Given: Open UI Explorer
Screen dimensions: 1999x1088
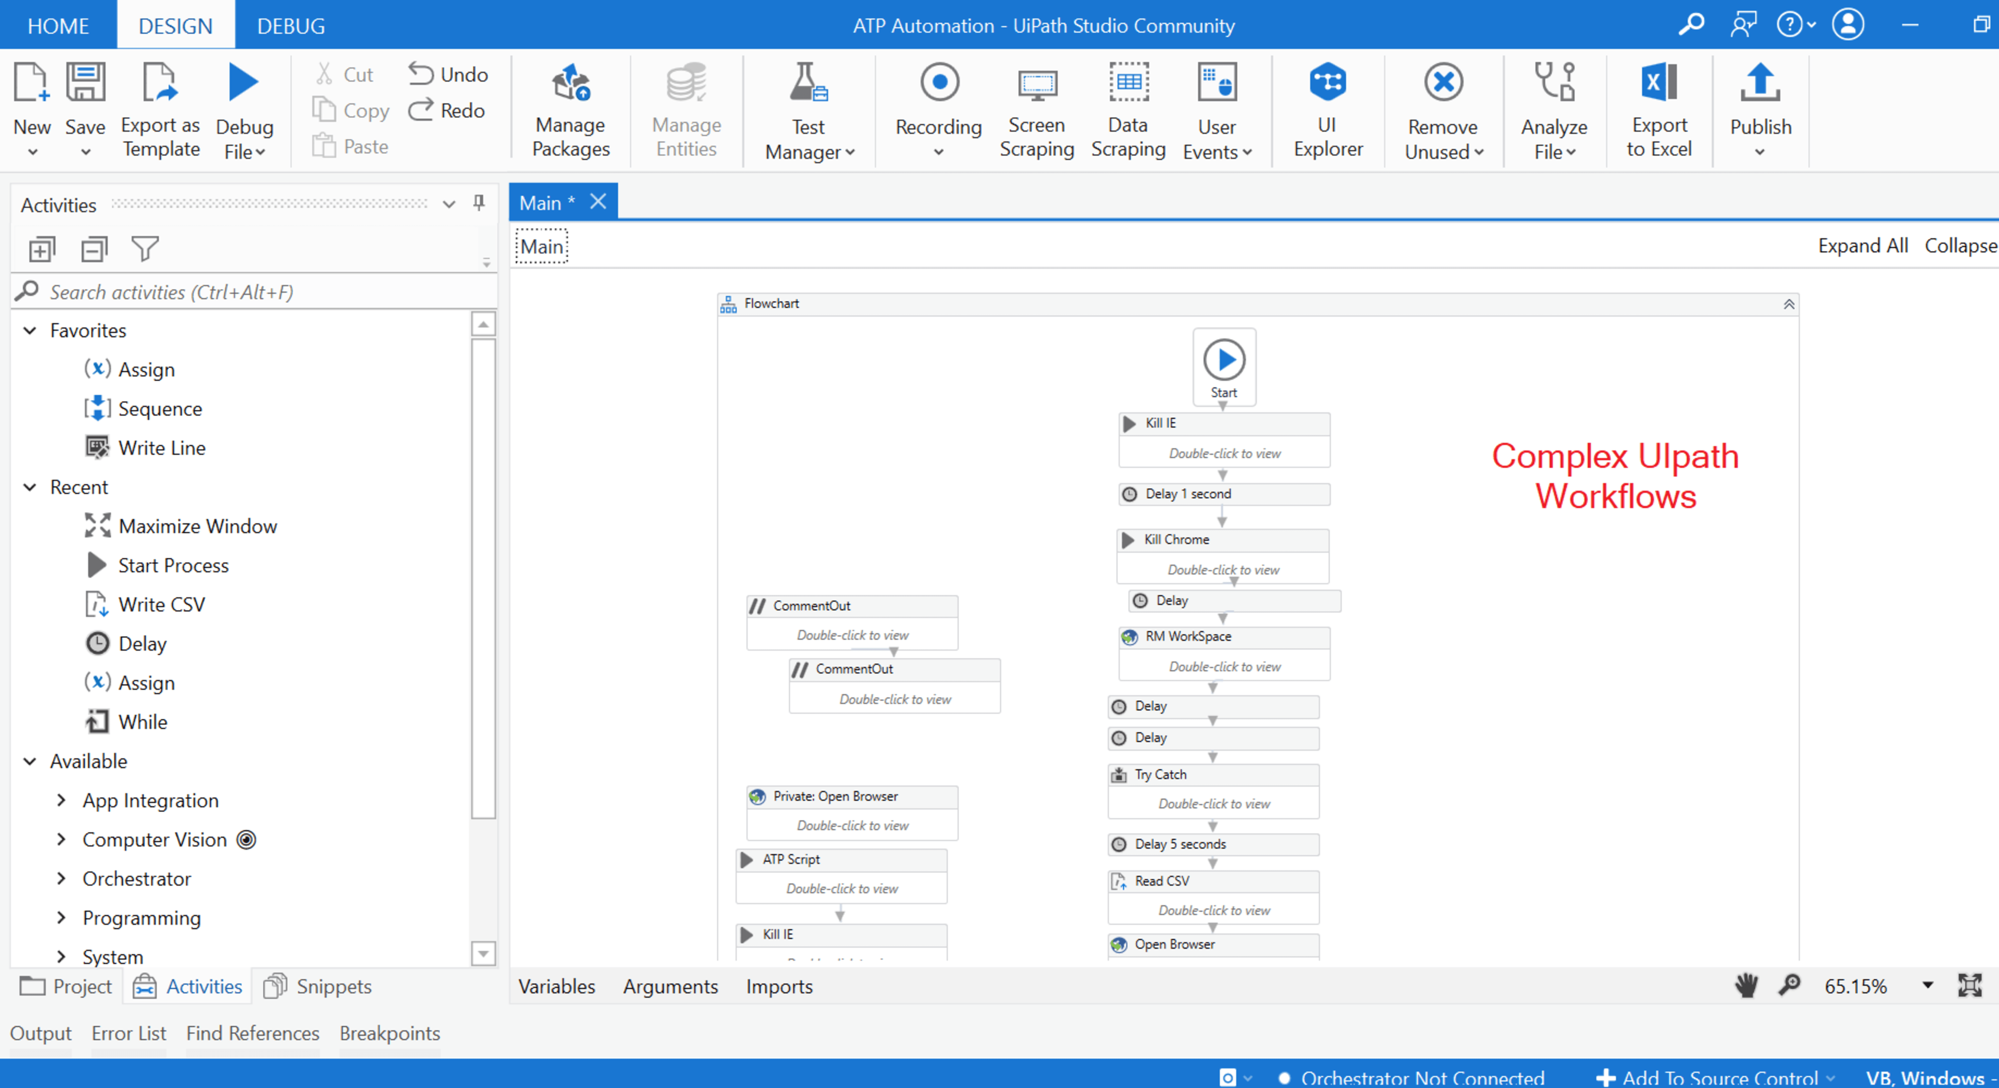Looking at the screenshot, I should point(1328,110).
